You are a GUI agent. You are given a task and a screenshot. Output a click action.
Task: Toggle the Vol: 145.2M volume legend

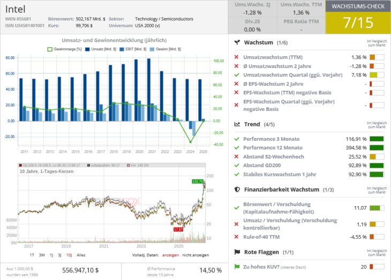click(x=138, y=165)
